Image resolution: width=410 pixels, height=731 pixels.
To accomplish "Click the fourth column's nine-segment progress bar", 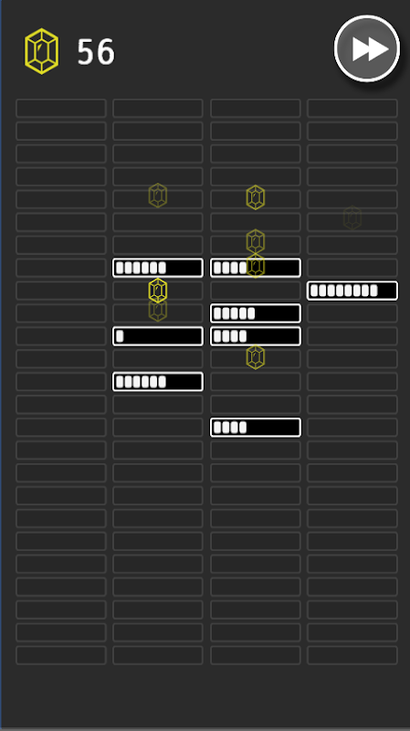I will [x=352, y=291].
